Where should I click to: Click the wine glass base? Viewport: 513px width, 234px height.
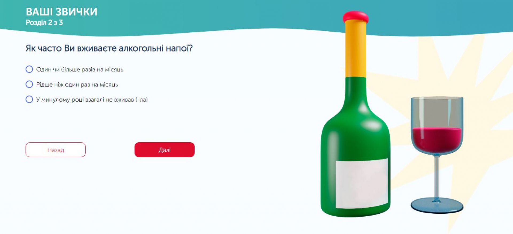(437, 206)
